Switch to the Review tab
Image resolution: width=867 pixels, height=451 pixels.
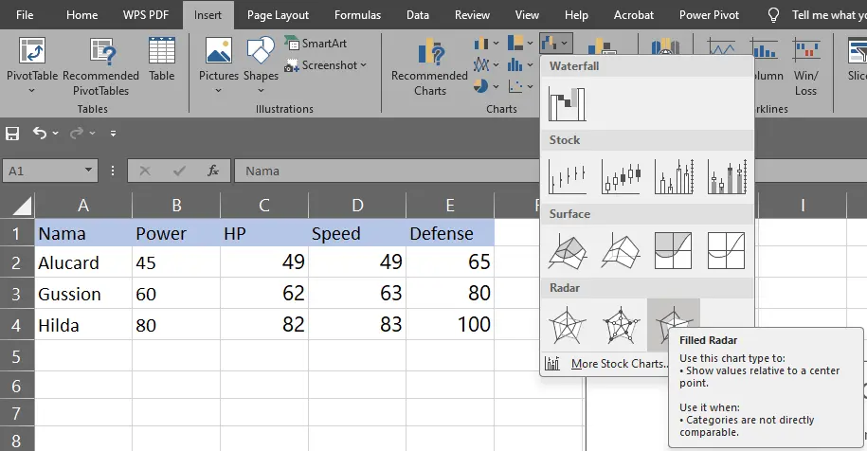[472, 15]
